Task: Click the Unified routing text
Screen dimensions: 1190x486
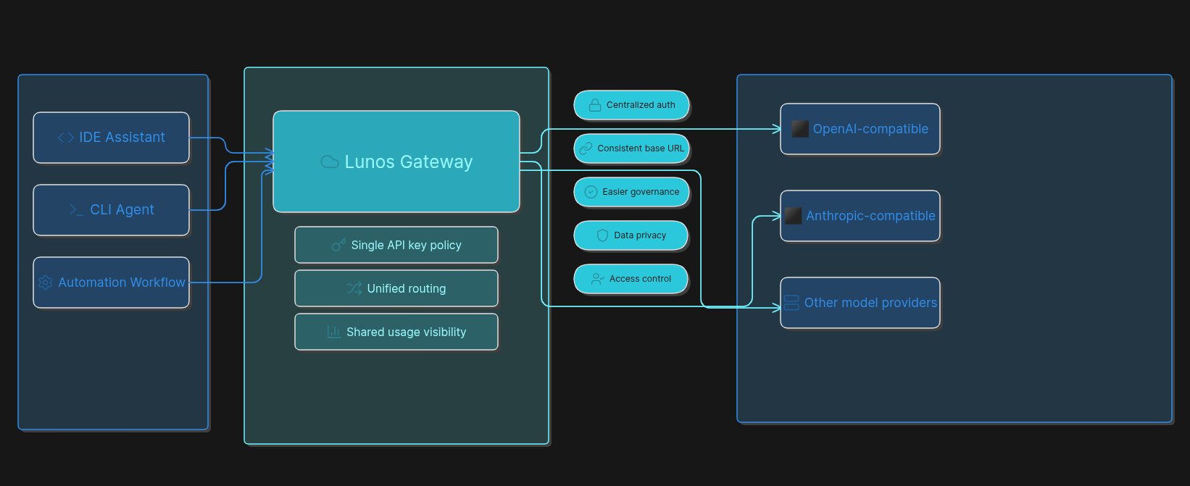Action: pyautogui.click(x=407, y=289)
